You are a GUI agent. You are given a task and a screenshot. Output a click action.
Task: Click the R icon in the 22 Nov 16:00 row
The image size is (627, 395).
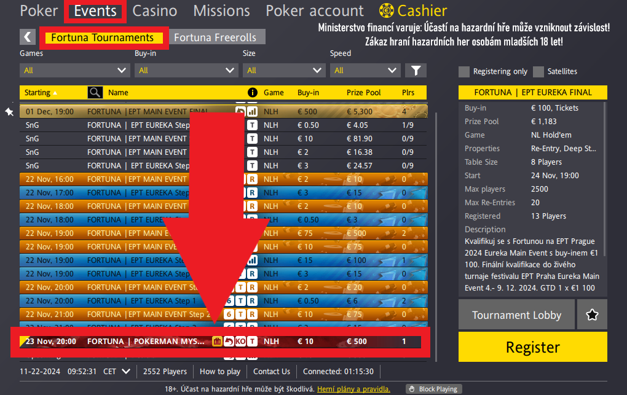click(252, 179)
